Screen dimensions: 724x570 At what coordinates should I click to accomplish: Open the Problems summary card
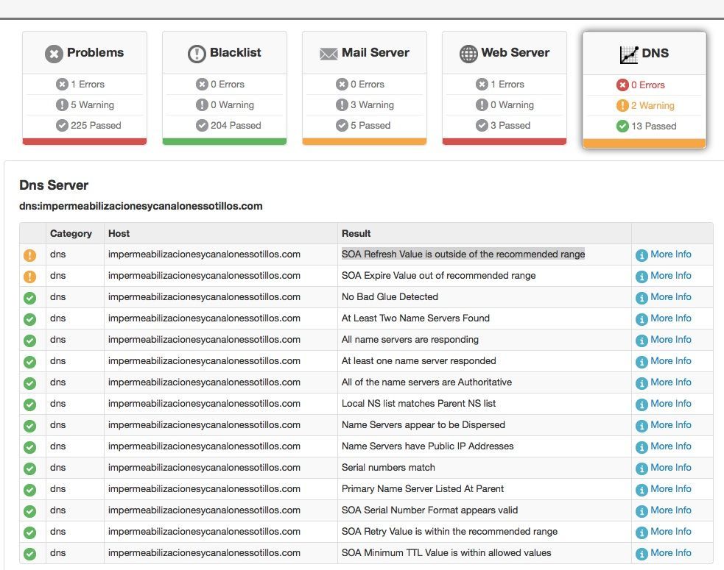pyautogui.click(x=85, y=88)
